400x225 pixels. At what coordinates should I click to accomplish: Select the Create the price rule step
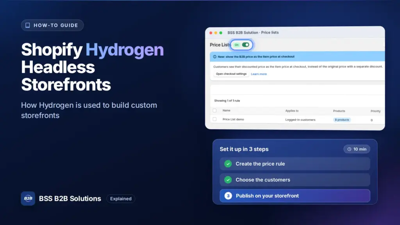coord(295,164)
